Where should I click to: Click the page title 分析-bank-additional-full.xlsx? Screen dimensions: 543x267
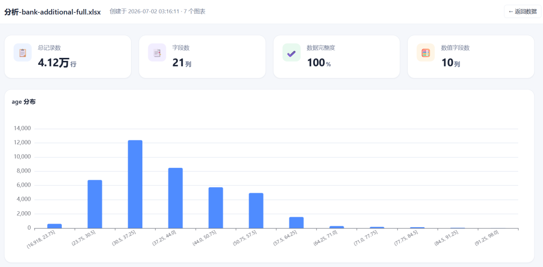click(52, 12)
